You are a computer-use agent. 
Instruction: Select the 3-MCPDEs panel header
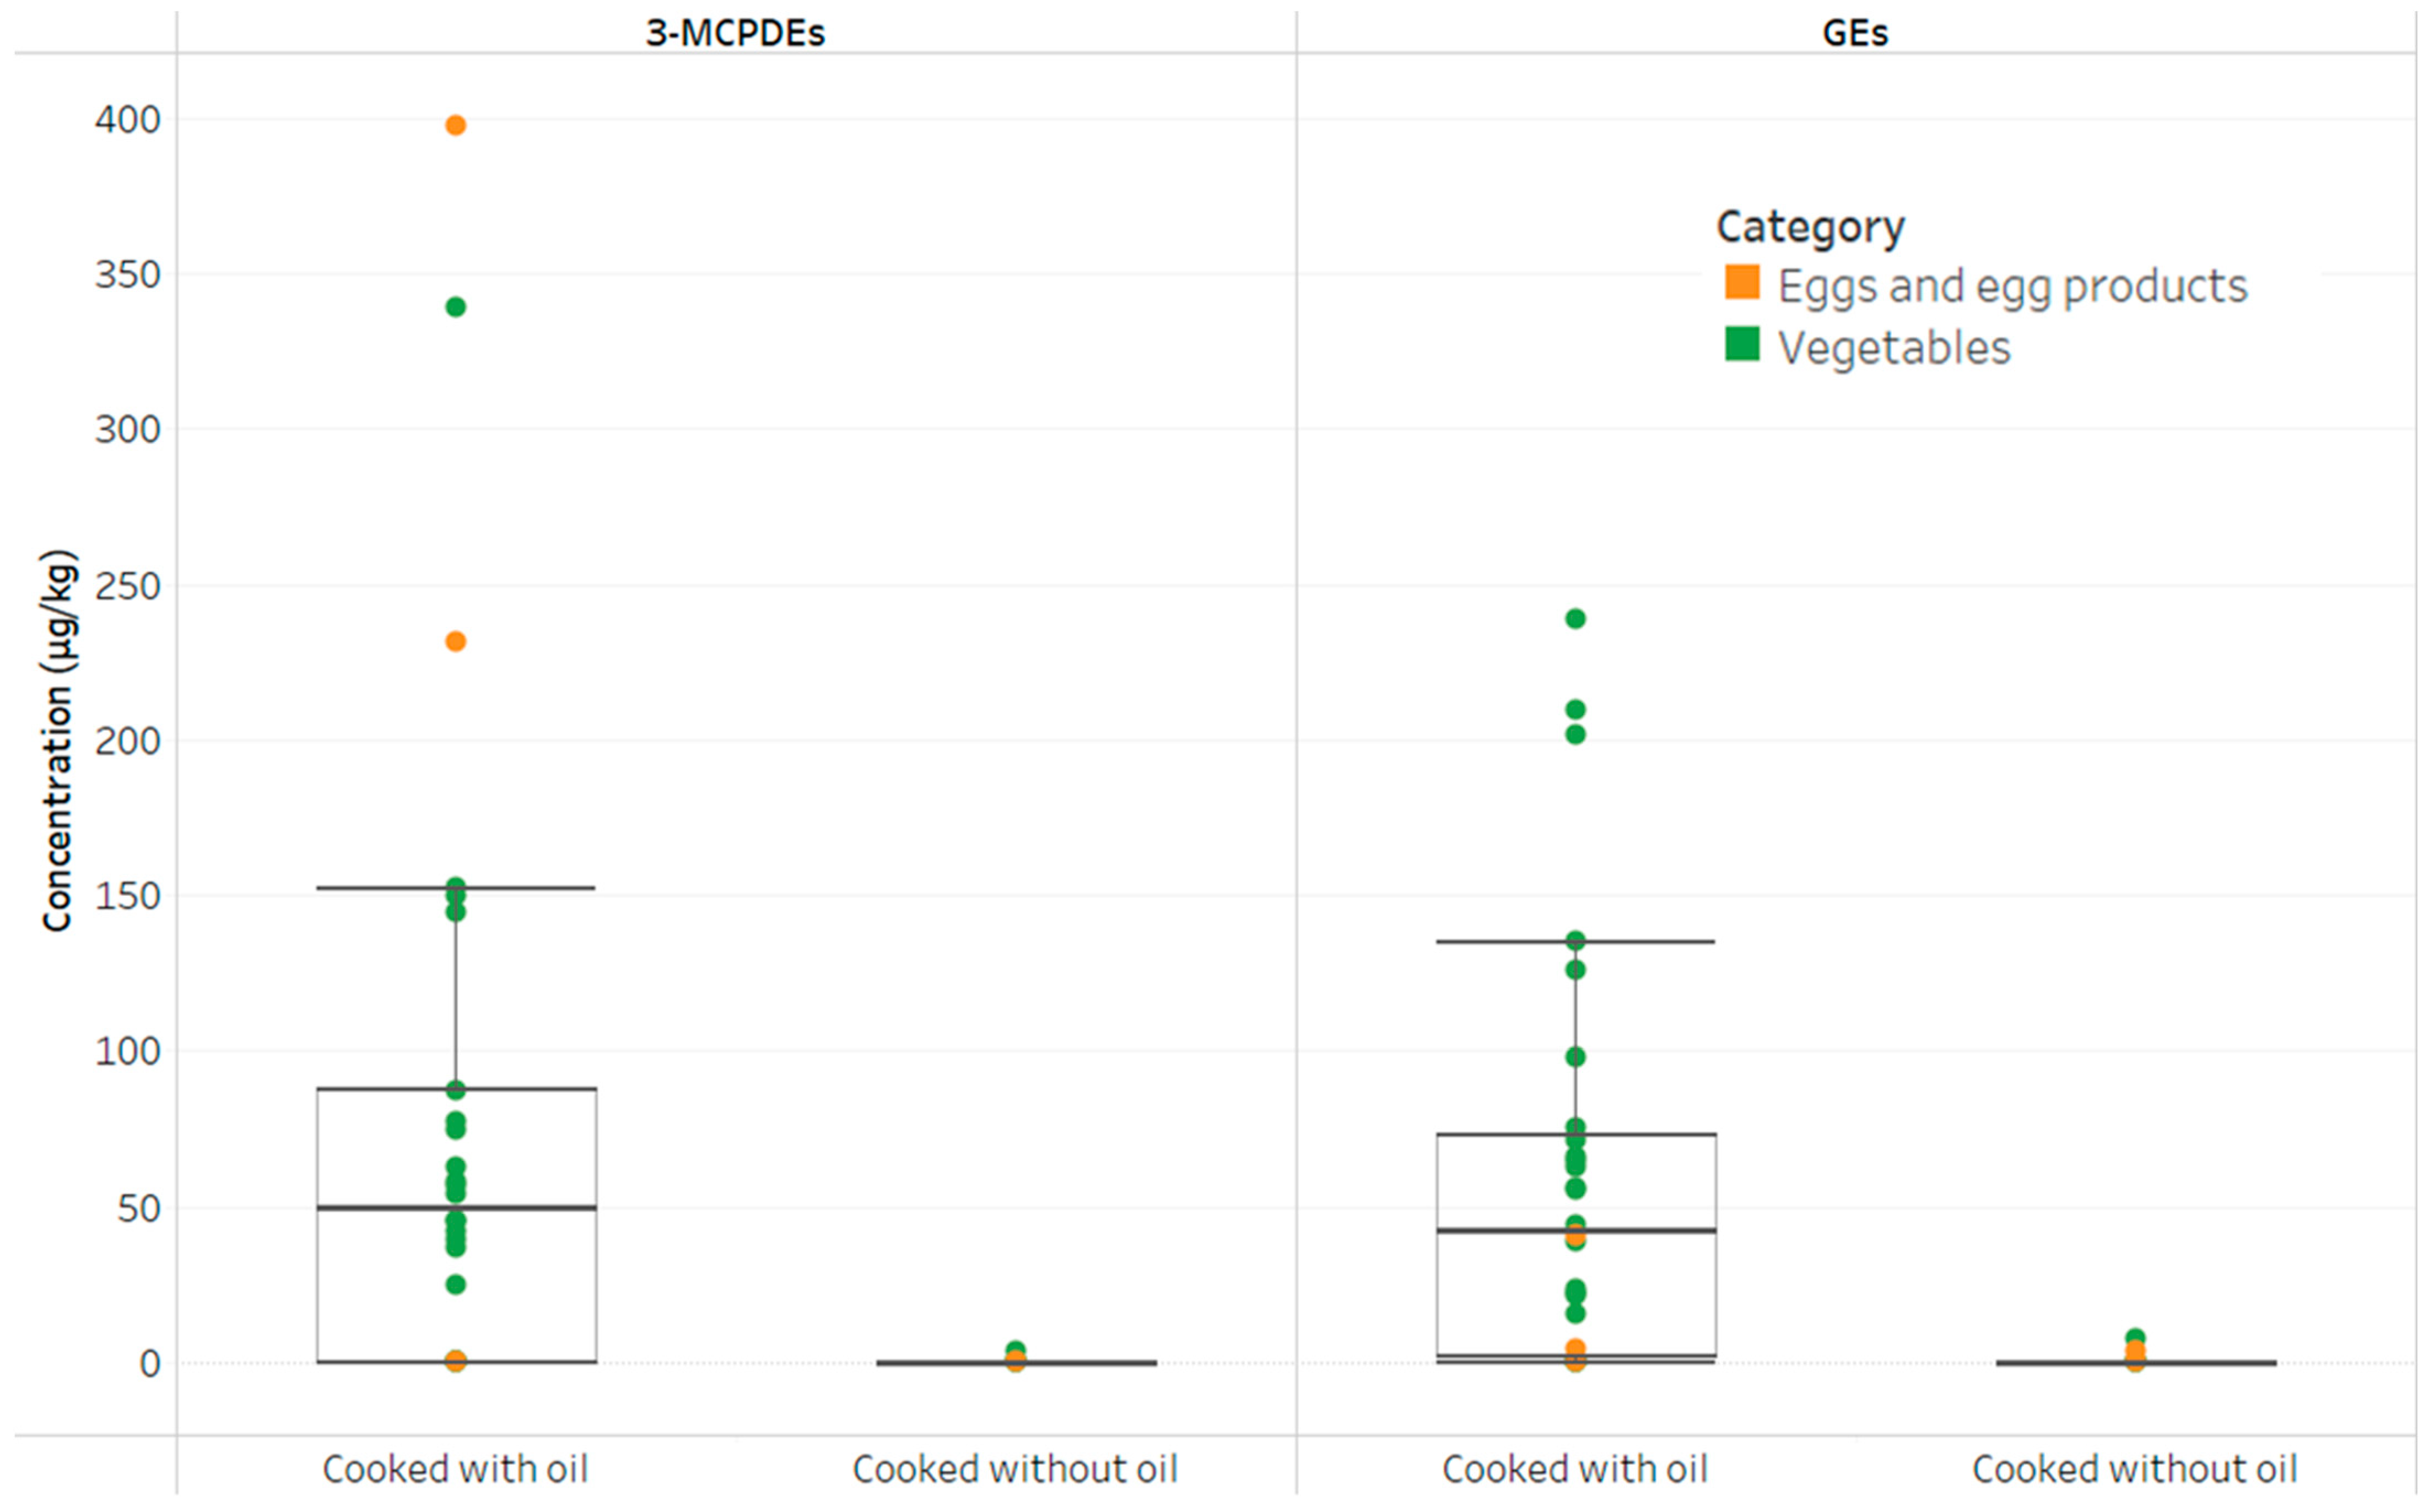pyautogui.click(x=735, y=33)
